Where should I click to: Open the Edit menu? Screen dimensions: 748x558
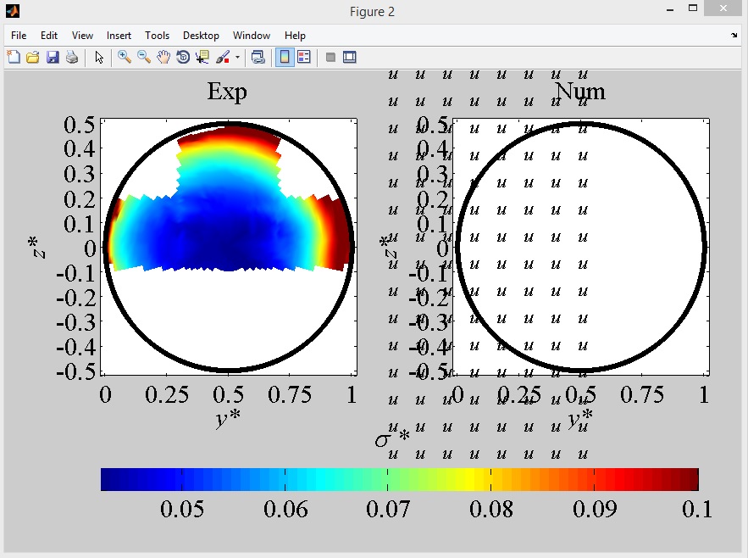click(48, 36)
